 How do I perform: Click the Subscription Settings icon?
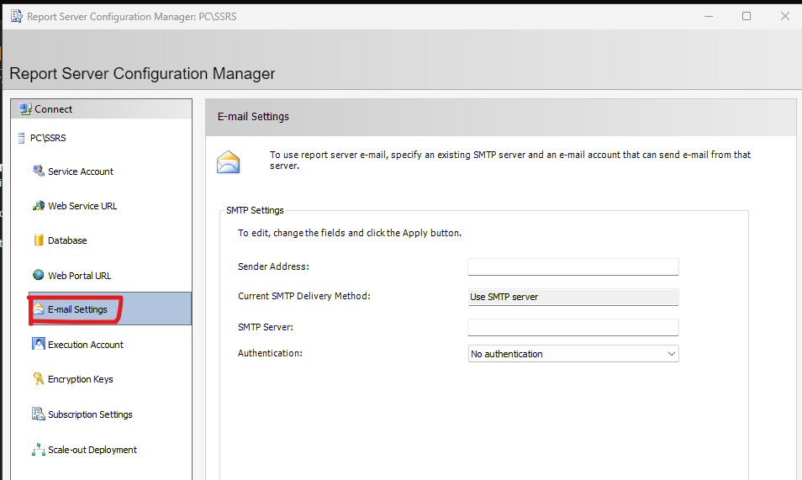click(x=39, y=414)
